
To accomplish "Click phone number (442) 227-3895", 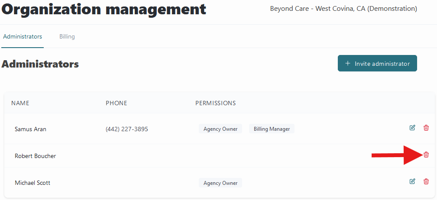I will tap(127, 129).
